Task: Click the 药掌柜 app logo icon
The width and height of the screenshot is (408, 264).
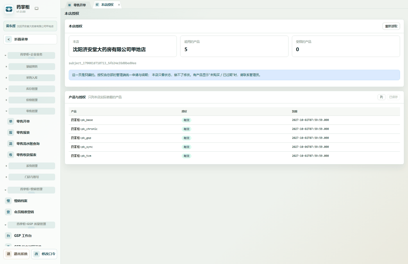Action: [x=9, y=9]
